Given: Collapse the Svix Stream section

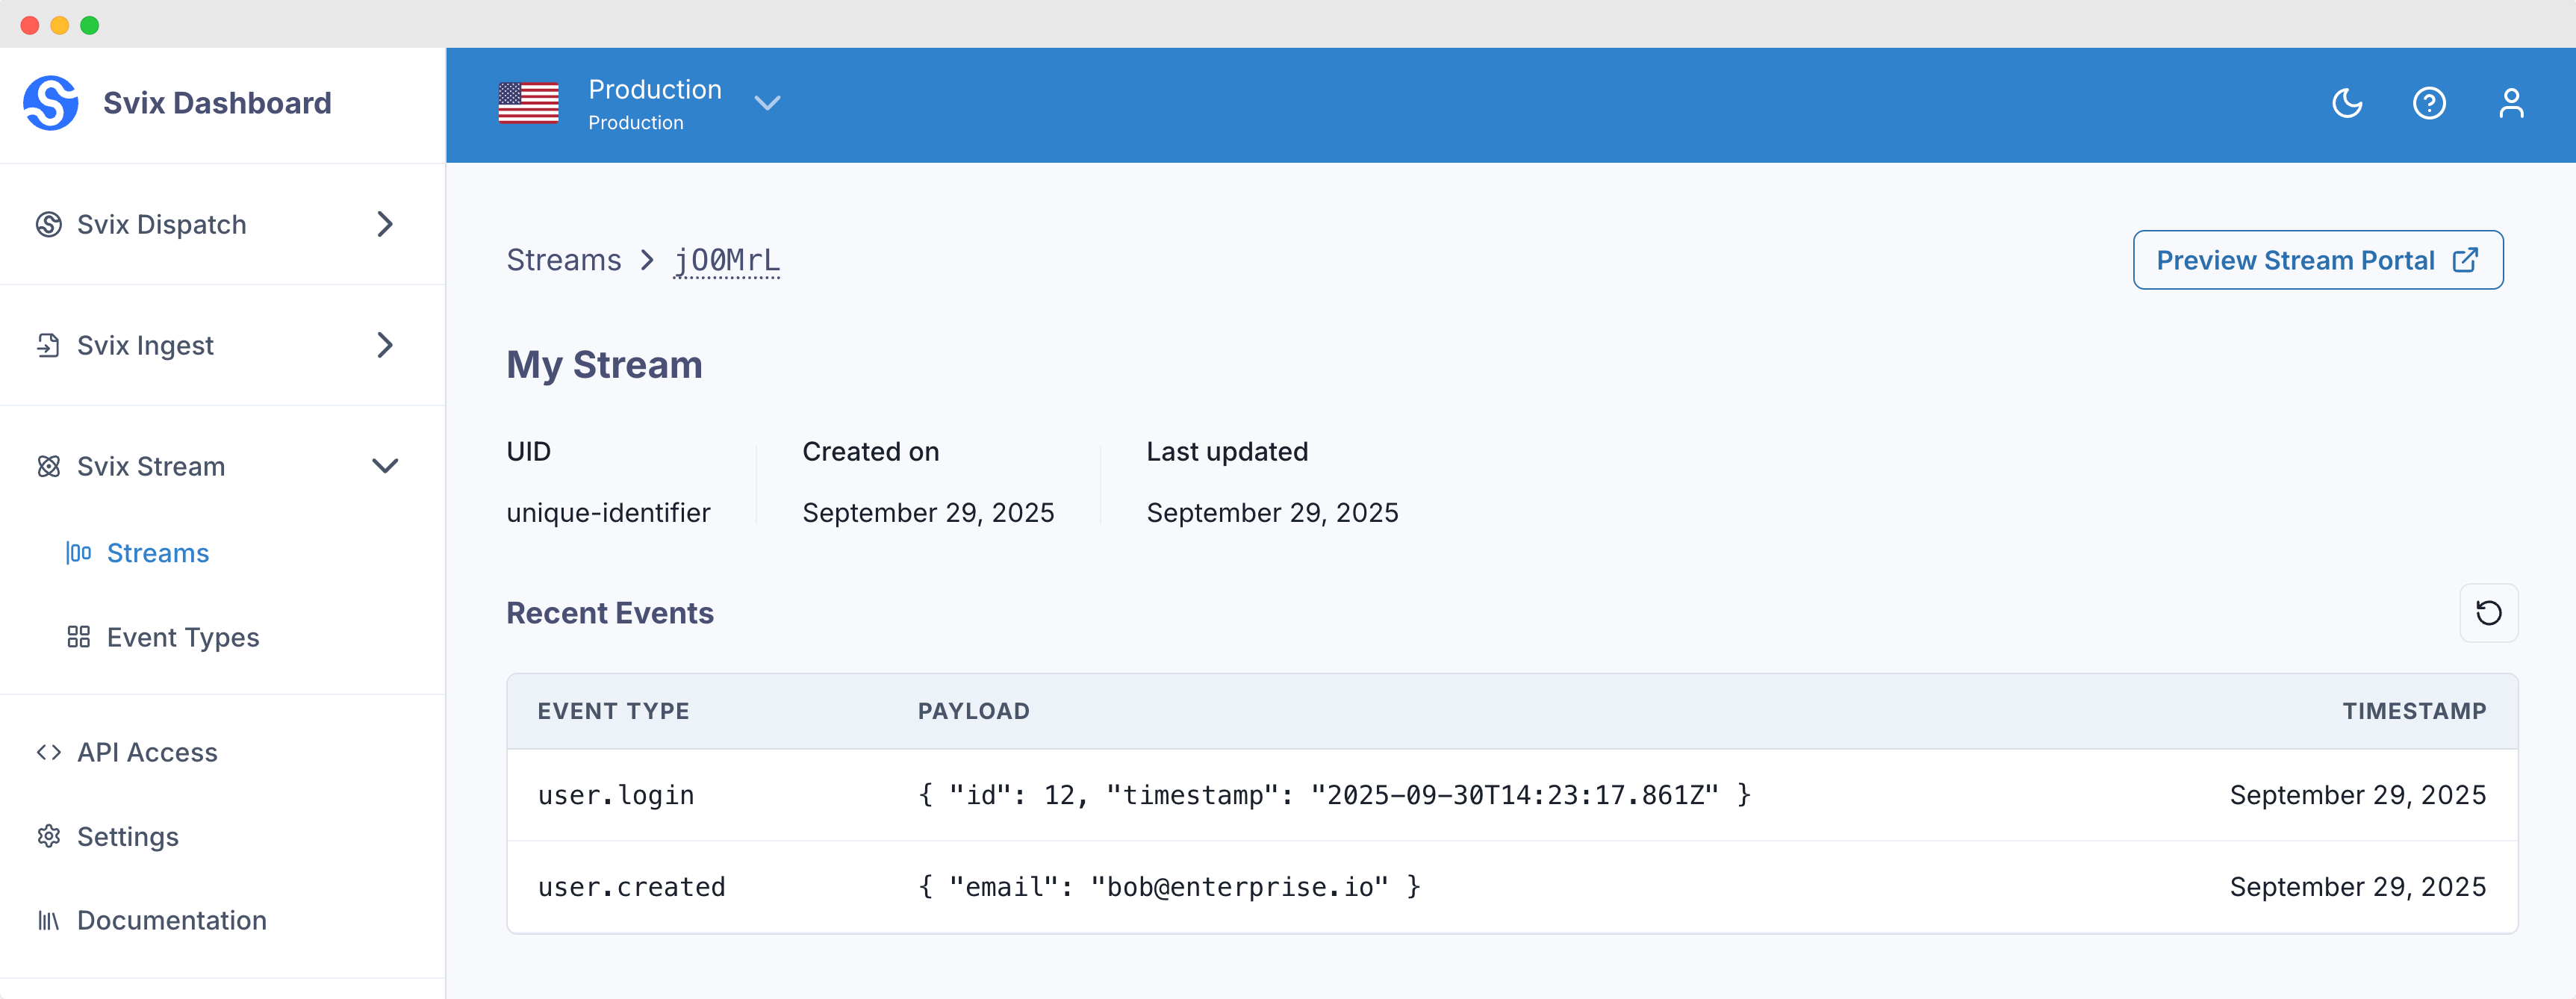Looking at the screenshot, I should (x=385, y=466).
